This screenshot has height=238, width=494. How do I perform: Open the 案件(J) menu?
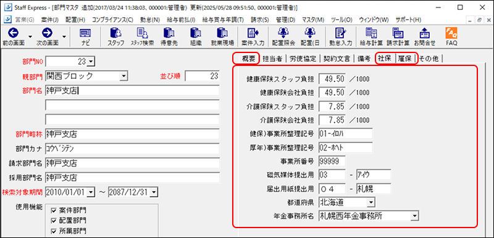pos(50,20)
